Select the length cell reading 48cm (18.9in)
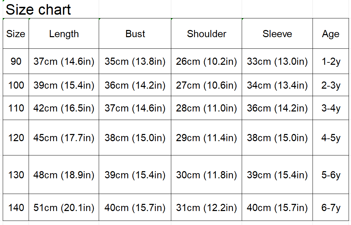This screenshot has height=225, width=351. click(x=64, y=175)
